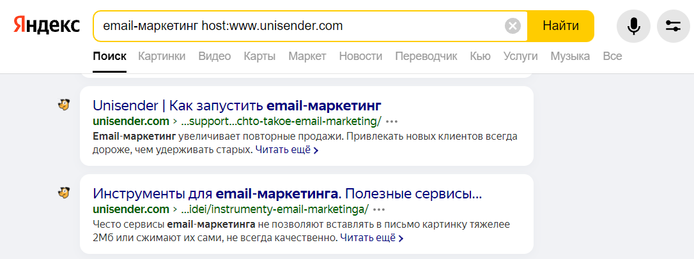Image resolution: width=694 pixels, height=259 pixels.
Task: Click unisender.com domain in second result
Action: [131, 209]
